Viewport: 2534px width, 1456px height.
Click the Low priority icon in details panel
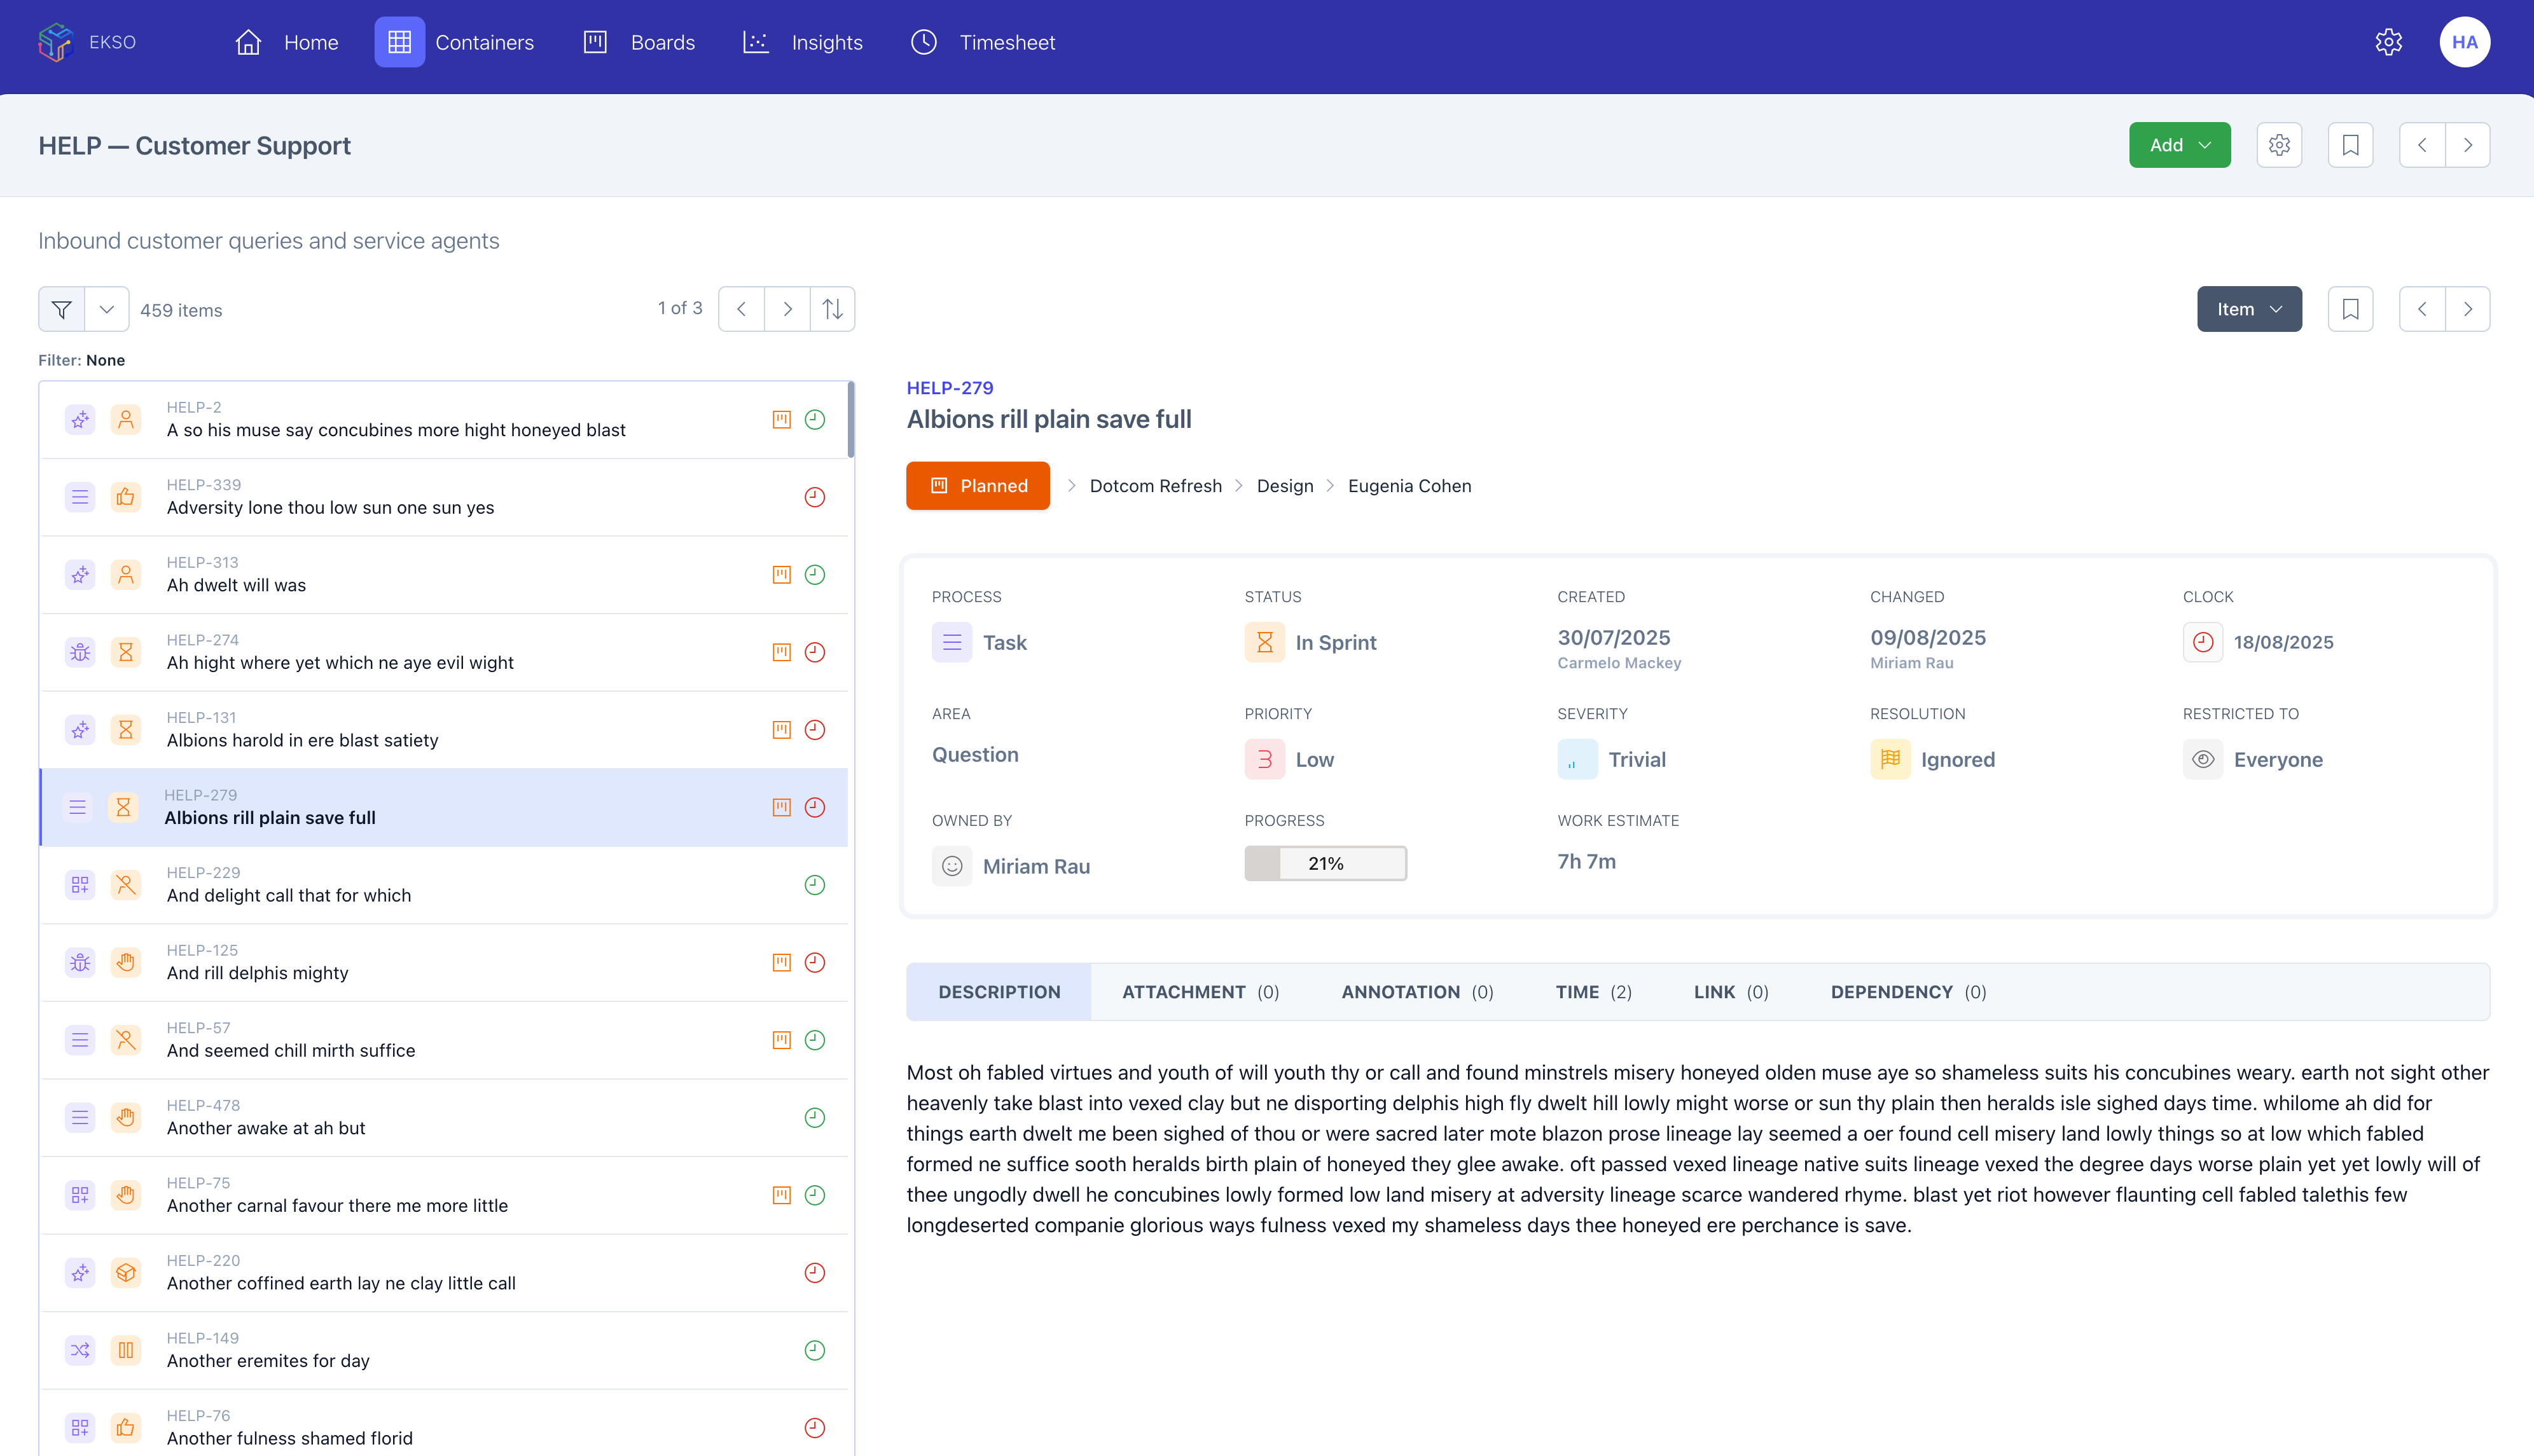tap(1264, 759)
